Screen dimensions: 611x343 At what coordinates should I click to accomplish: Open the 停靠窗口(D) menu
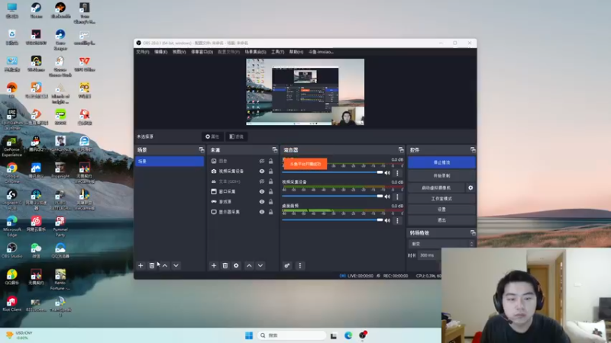(202, 52)
